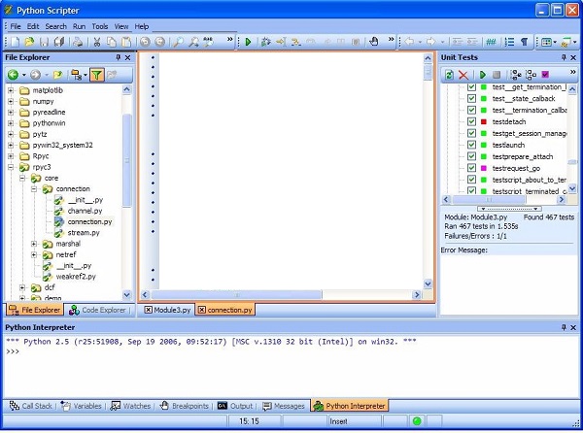Switch to the Module3.py editor tab
This screenshot has width=583, height=433.
point(168,310)
